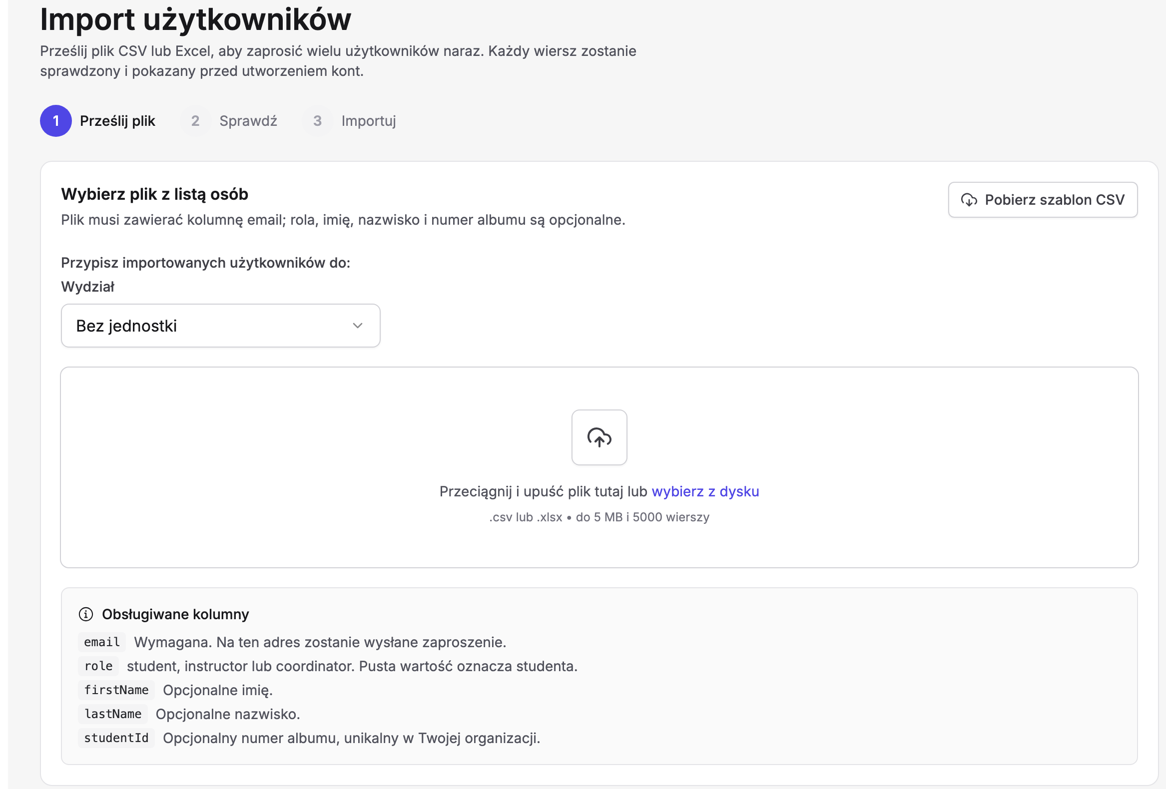Click the info icon next to Obsługiwane kolumny

point(86,614)
